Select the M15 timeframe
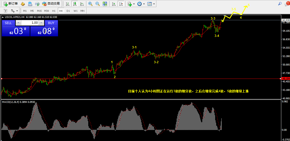The height and width of the screenshot is (141, 290). pyautogui.click(x=39, y=11)
